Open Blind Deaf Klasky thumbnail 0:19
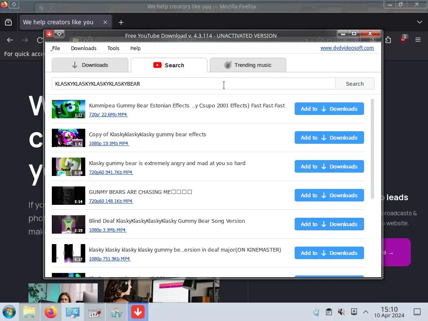 tap(69, 224)
